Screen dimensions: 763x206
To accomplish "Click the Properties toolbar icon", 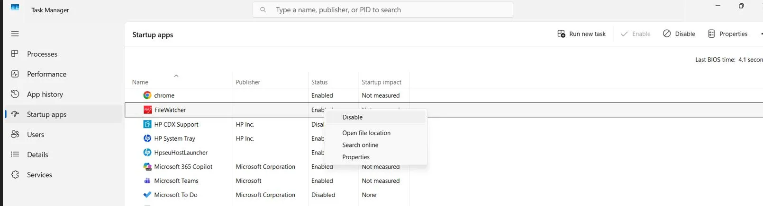I will (711, 34).
